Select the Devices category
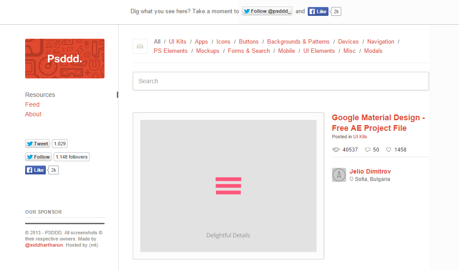Screen dimensions: 459x270 pos(348,41)
